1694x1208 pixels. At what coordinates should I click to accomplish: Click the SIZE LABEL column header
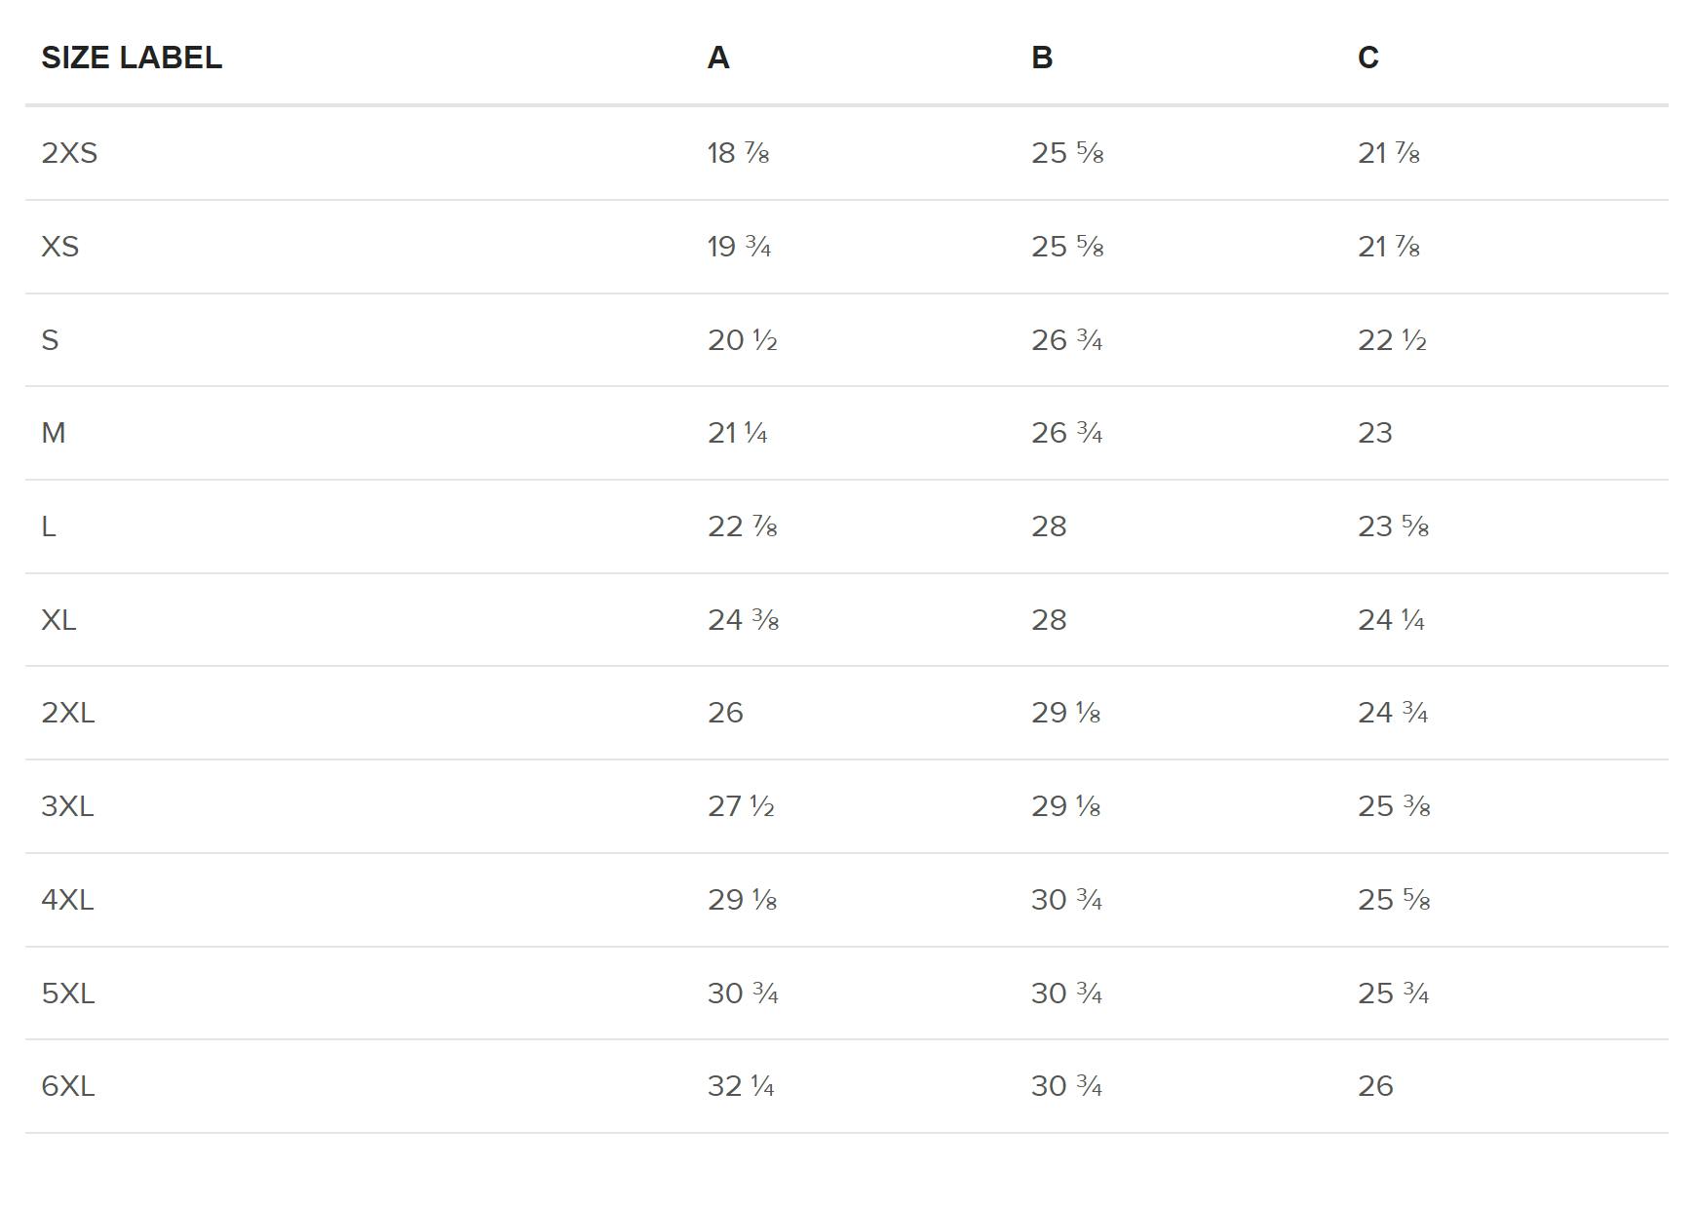pos(132,58)
